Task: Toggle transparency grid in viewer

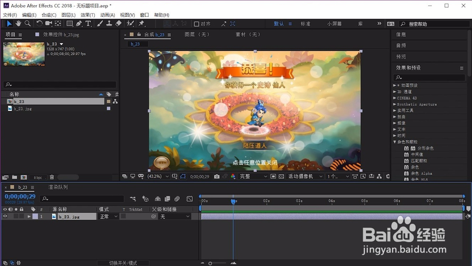Action: click(281, 177)
